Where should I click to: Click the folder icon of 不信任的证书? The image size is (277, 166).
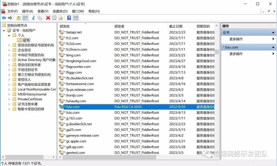(14, 70)
